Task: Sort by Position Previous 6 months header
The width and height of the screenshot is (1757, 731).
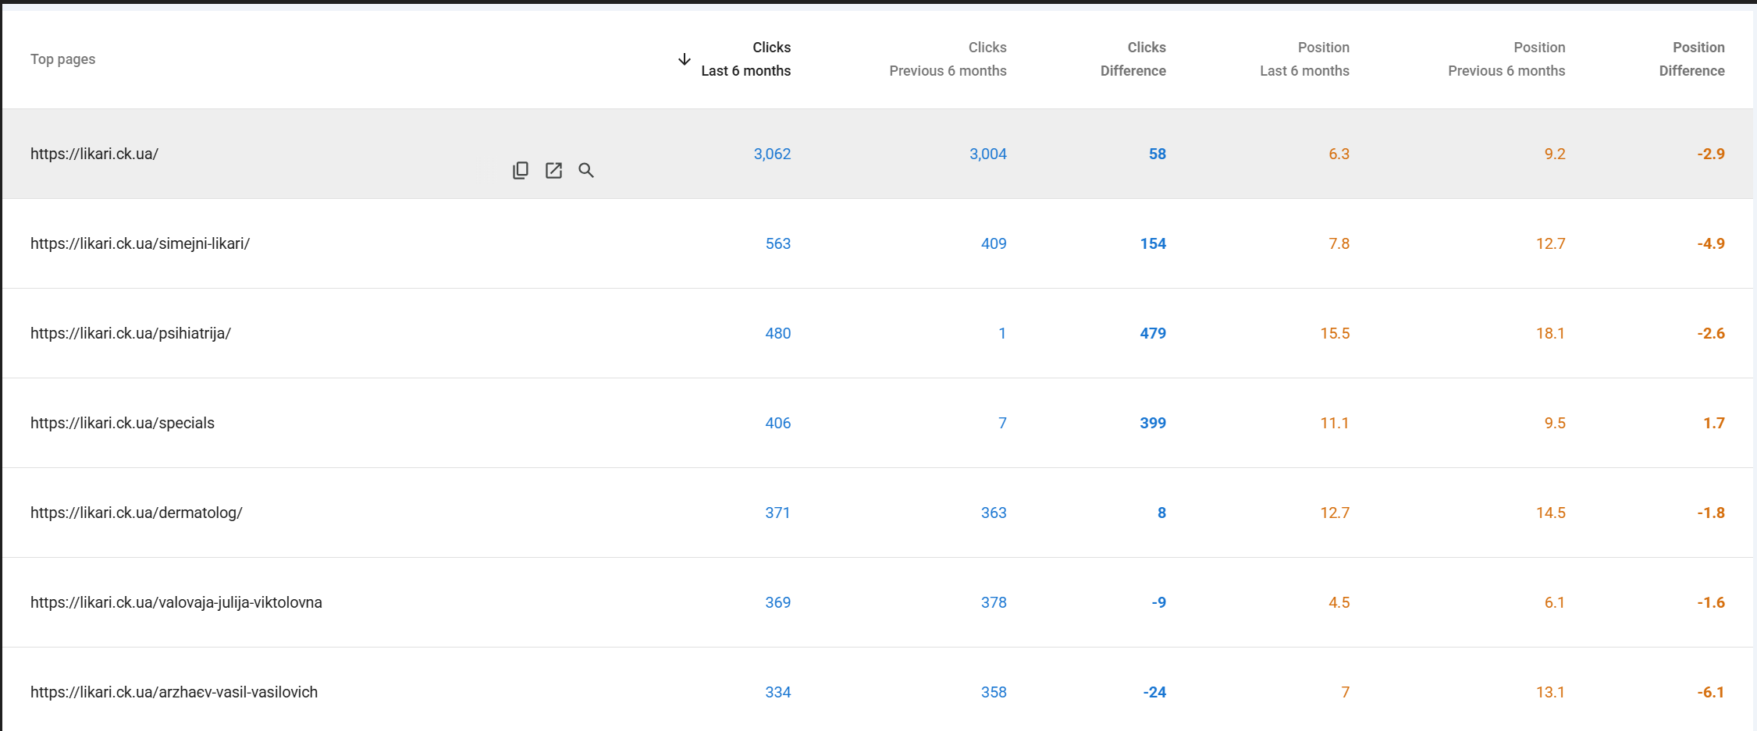Action: pyautogui.click(x=1506, y=59)
